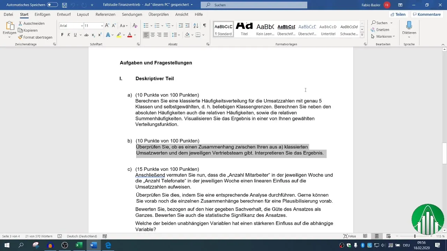Click the vertical scrollbar thumb
447x251 pixels.
click(445, 154)
